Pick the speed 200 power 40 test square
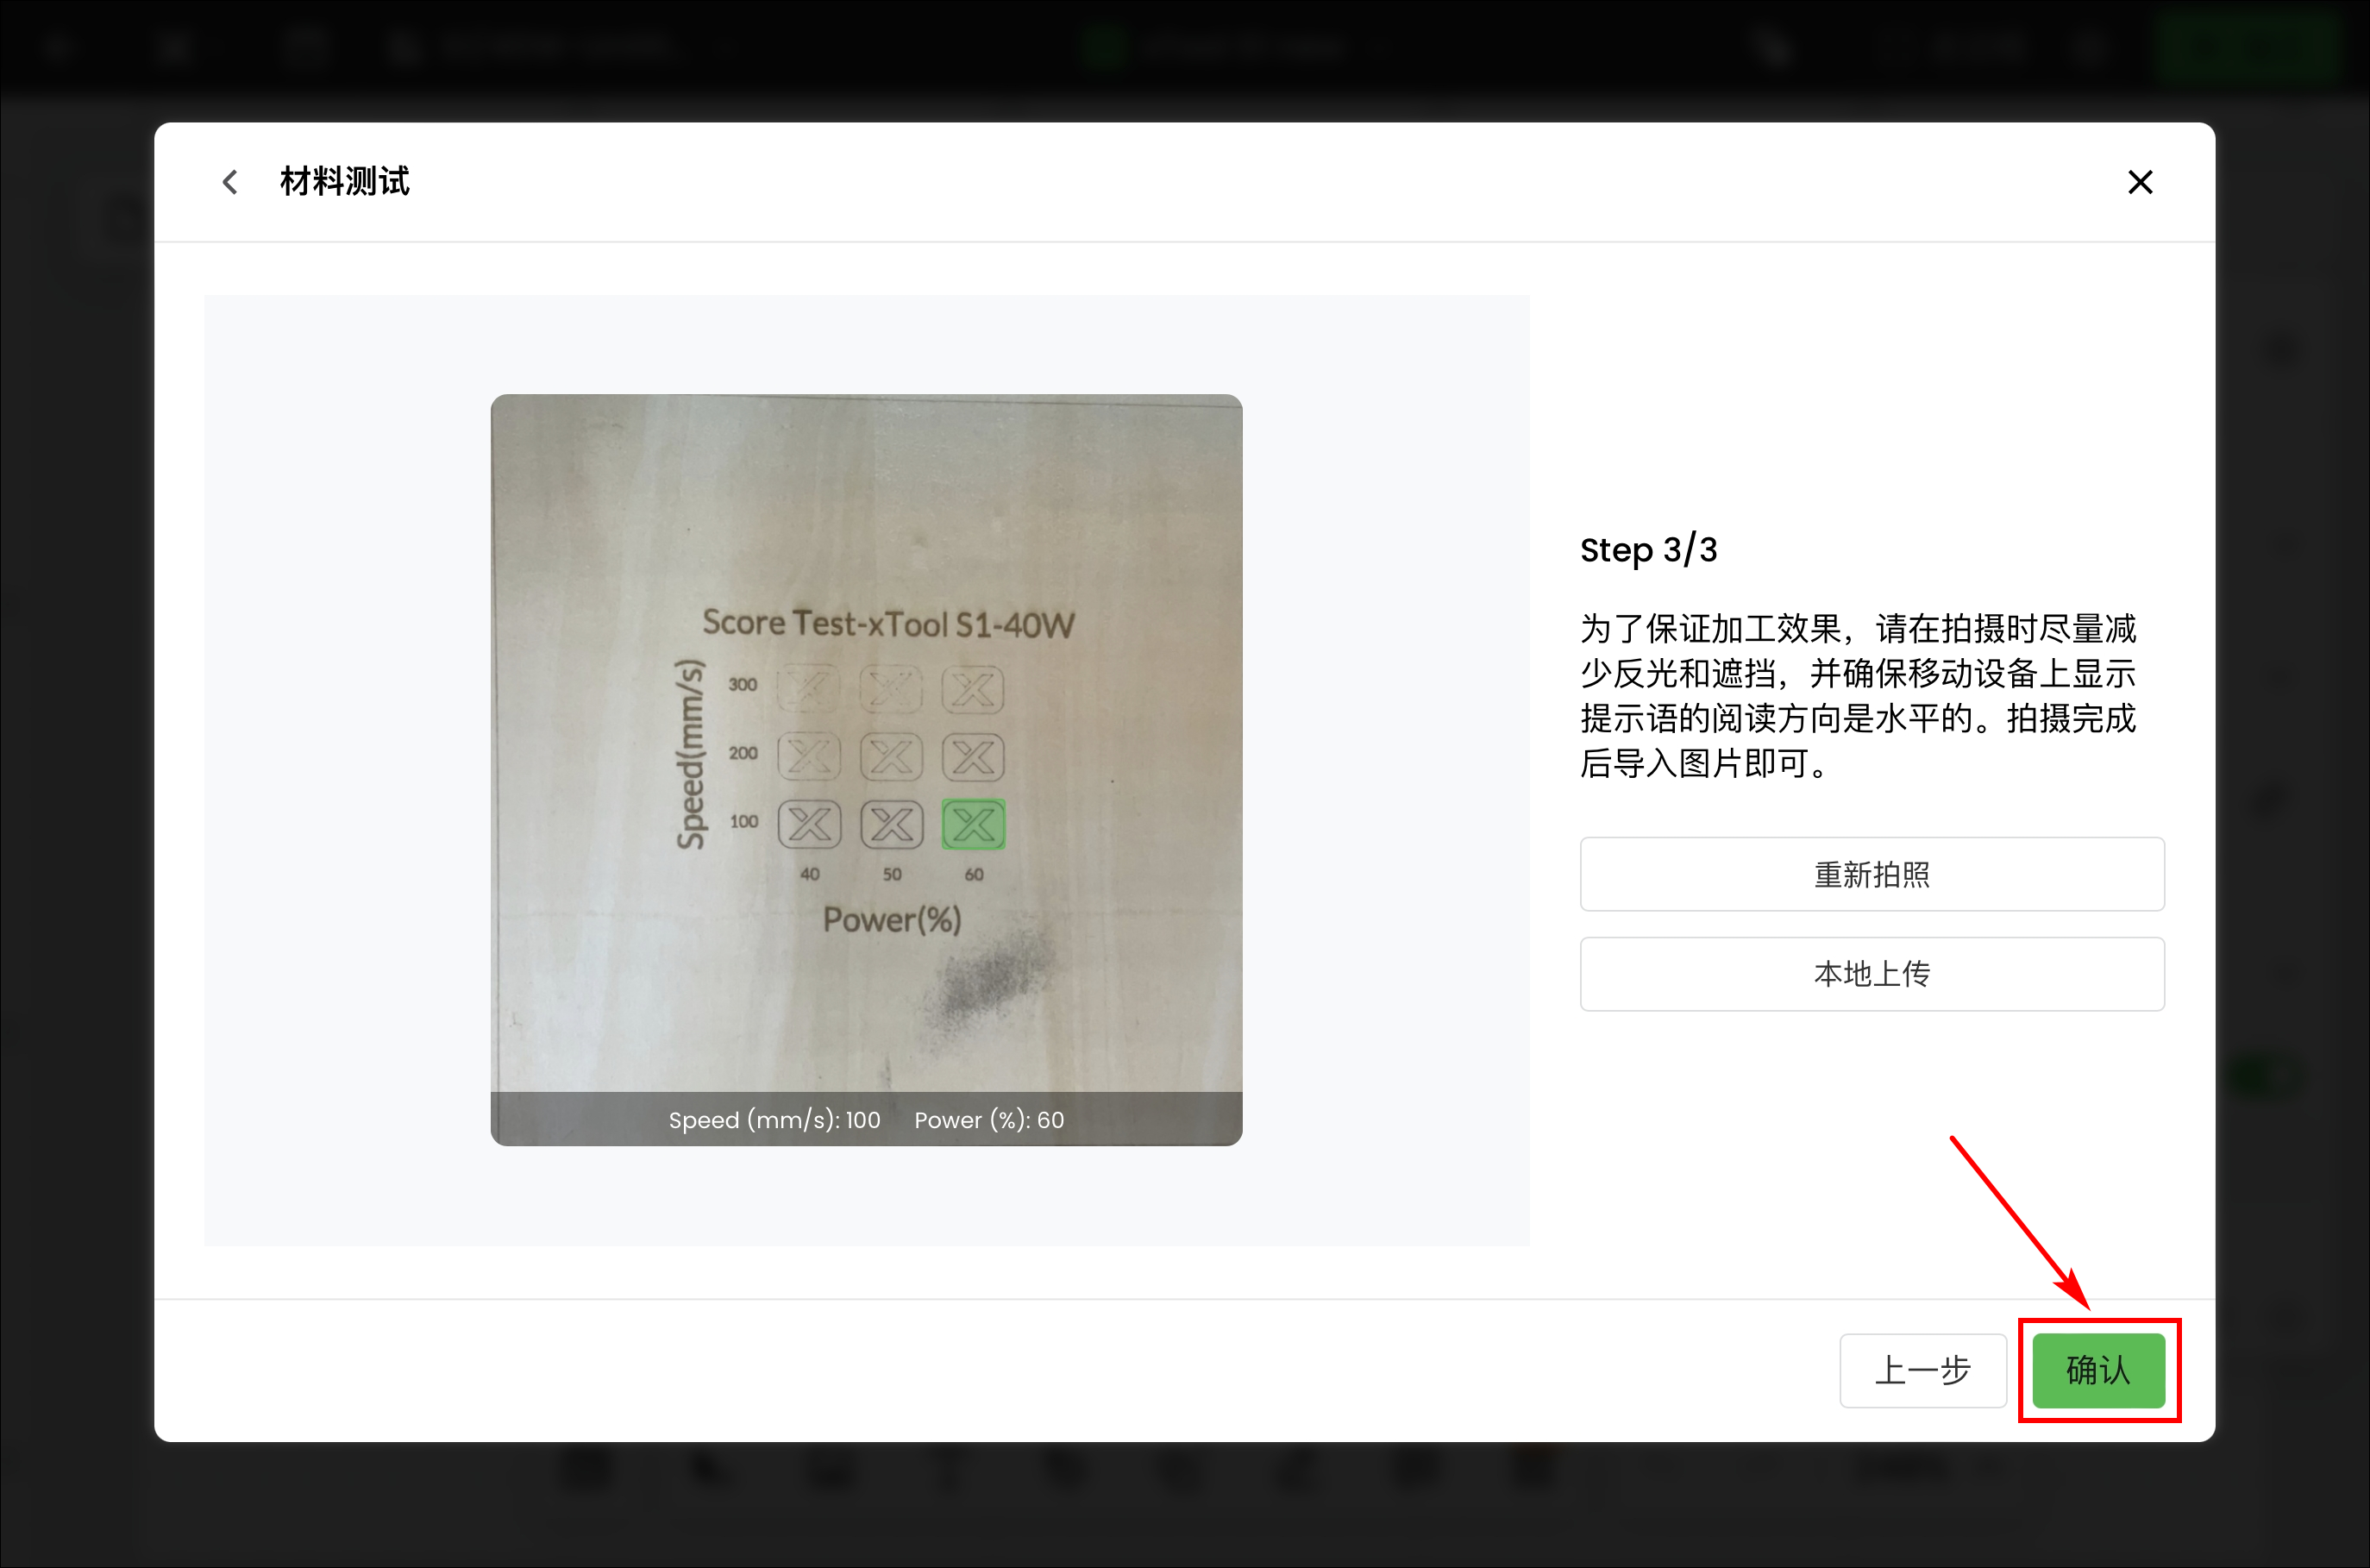Viewport: 2370px width, 1568px height. (x=808, y=757)
